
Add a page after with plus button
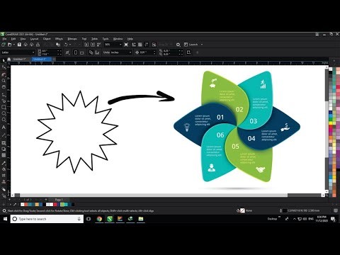pyautogui.click(x=46, y=200)
